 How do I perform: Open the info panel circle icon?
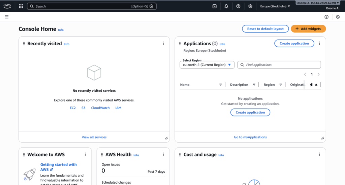pyautogui.click(x=326, y=17)
